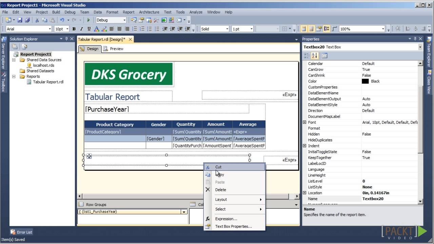The image size is (434, 244).
Task: Open the Server Explorer side tab
Action: [x=3, y=53]
